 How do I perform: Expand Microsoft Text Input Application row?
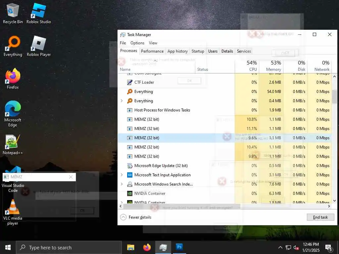coord(122,175)
